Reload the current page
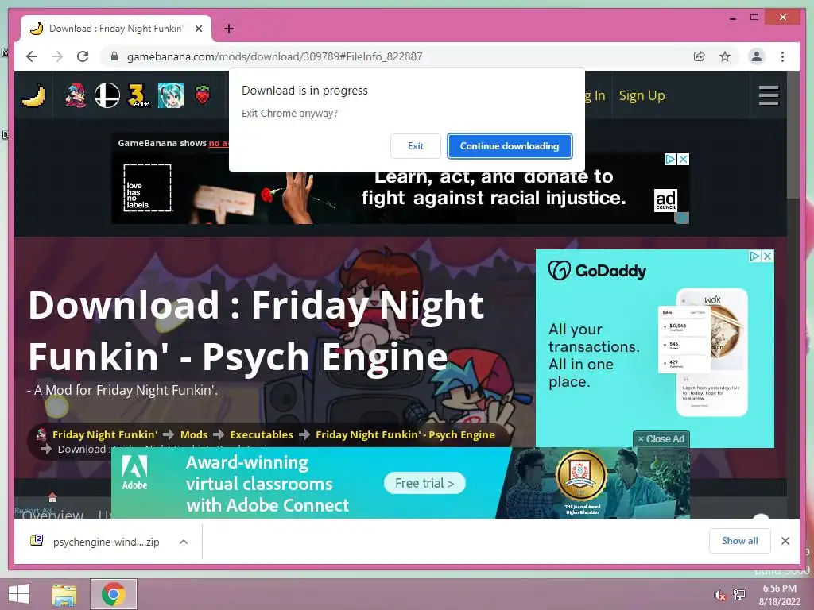The height and width of the screenshot is (610, 814). click(83, 56)
